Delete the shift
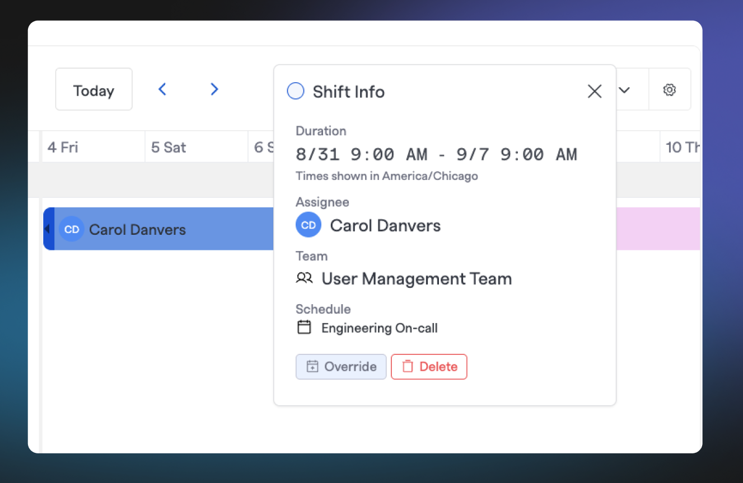The height and width of the screenshot is (483, 743). pos(429,367)
